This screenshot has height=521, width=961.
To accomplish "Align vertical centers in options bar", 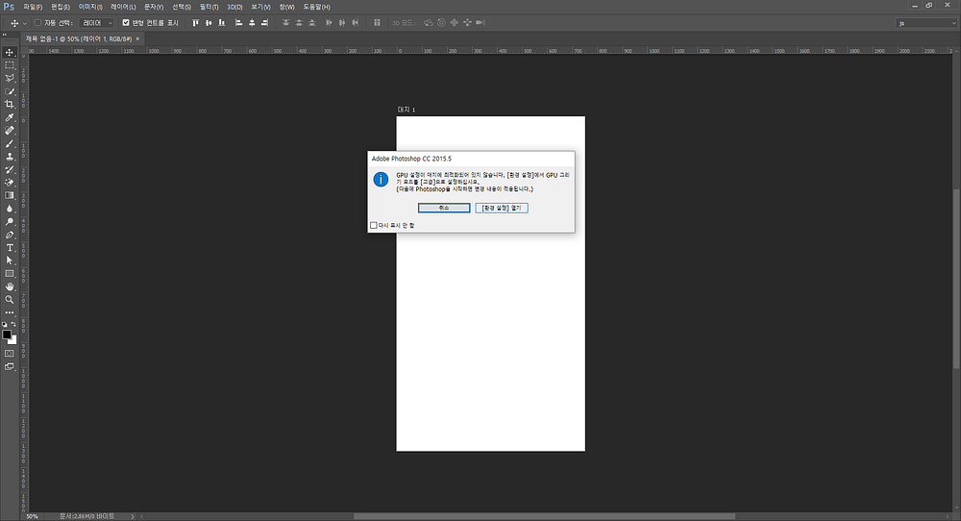I will pos(209,23).
